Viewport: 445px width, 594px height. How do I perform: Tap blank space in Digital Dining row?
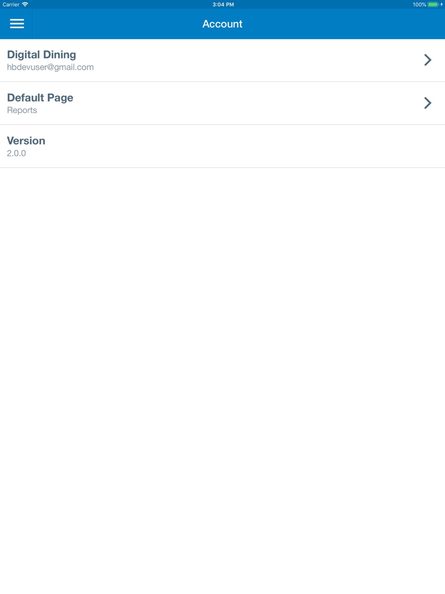click(258, 60)
